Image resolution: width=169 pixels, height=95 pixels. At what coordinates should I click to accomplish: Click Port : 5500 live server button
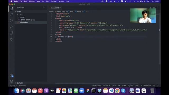tap(133, 86)
